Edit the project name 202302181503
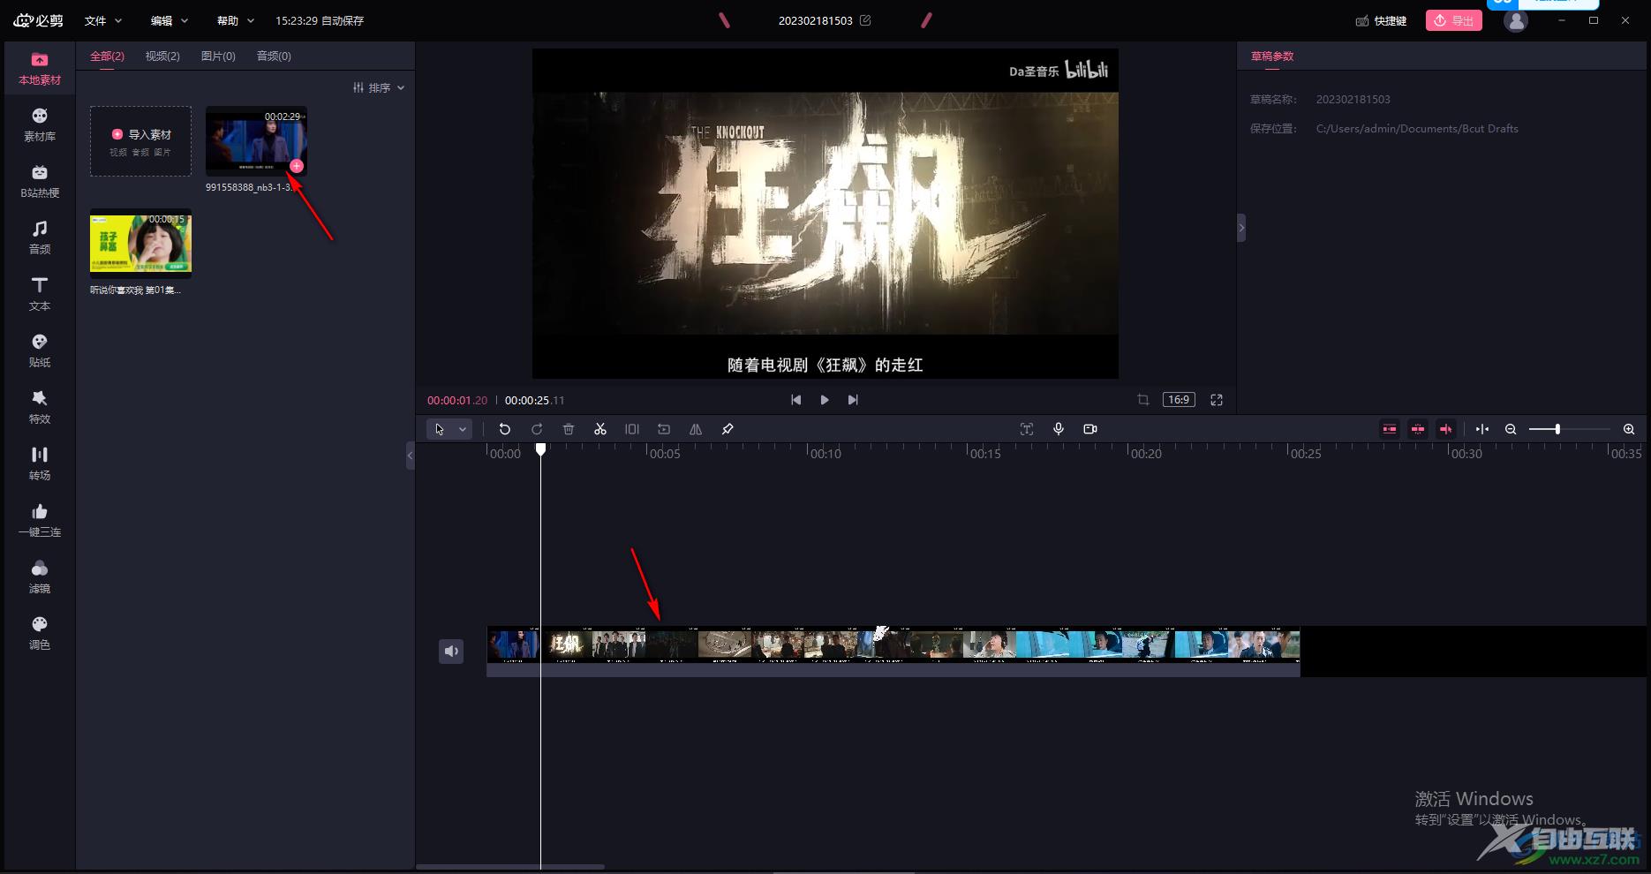Image resolution: width=1651 pixels, height=874 pixels. click(865, 20)
